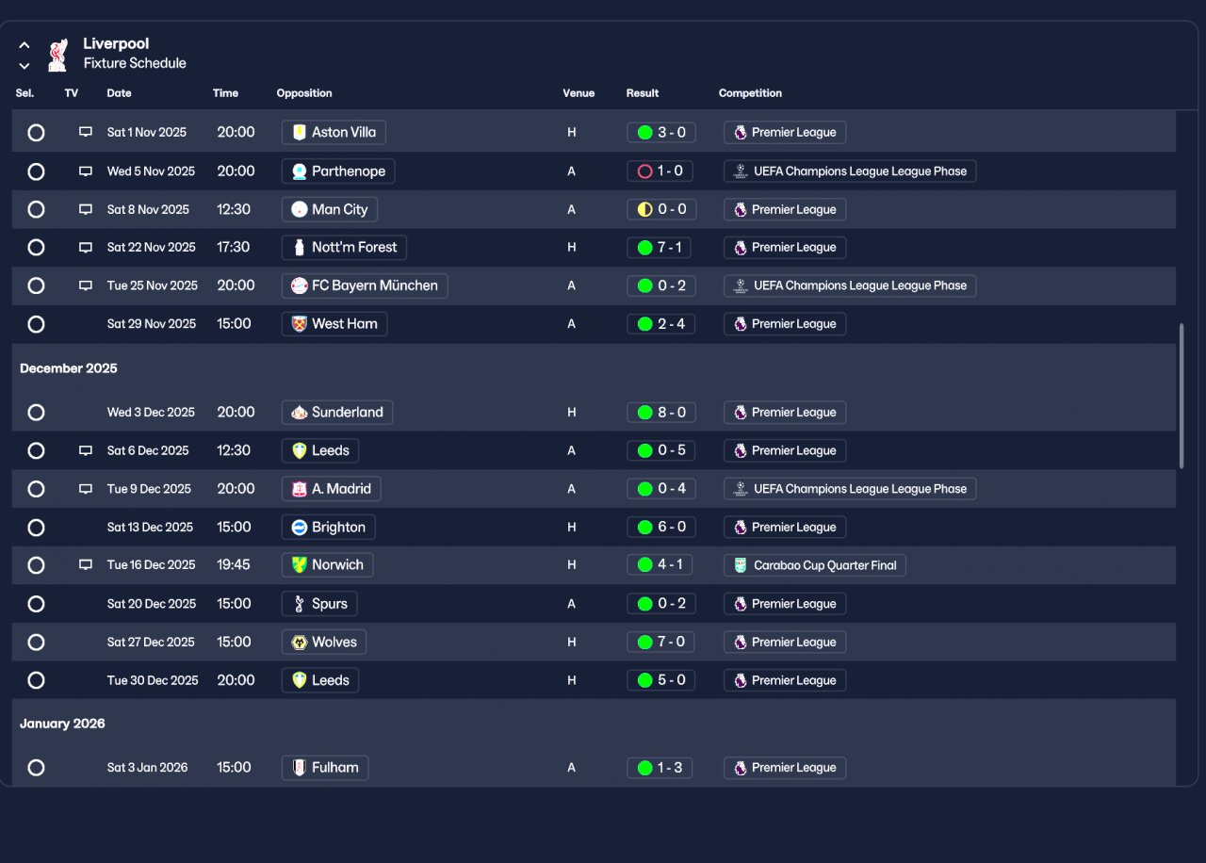Click the Wolves club badge
The image size is (1206, 863).
[300, 643]
